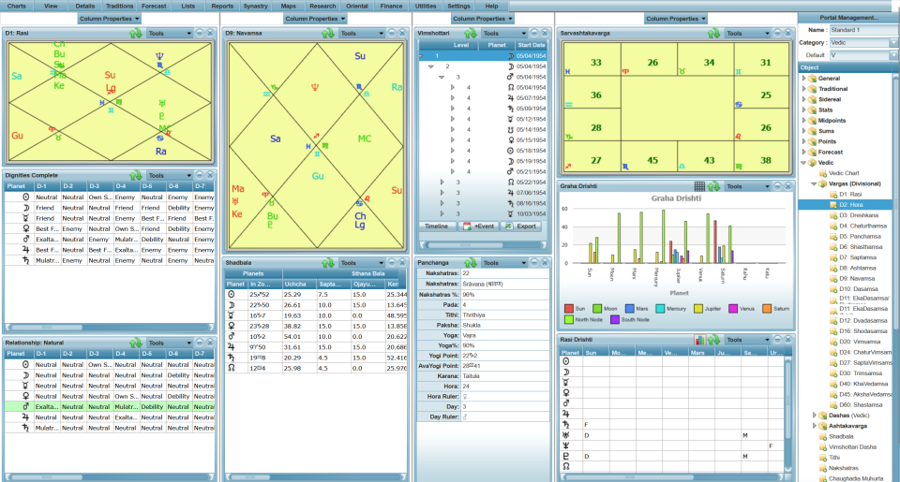Expand the Traditional tree node
Image resolution: width=900 pixels, height=482 pixels.
coord(803,89)
